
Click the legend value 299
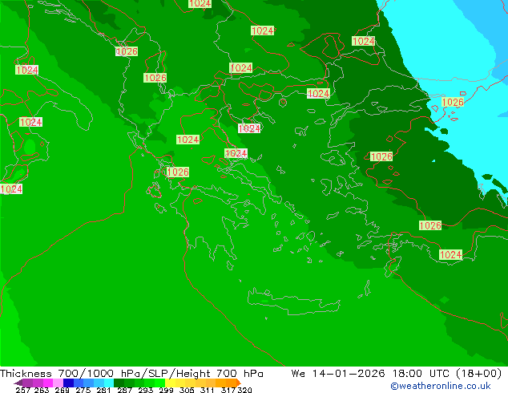(x=166, y=390)
